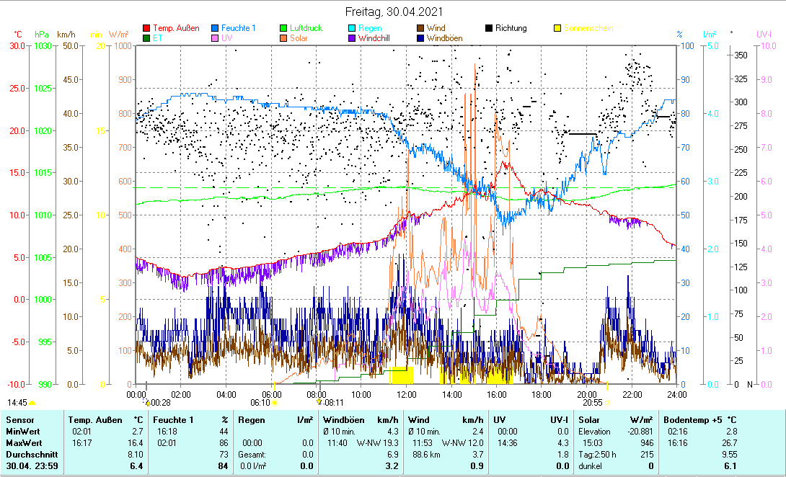Click the Windböen km/h table header
Viewport: 786px width, 477px height.
[x=361, y=419]
